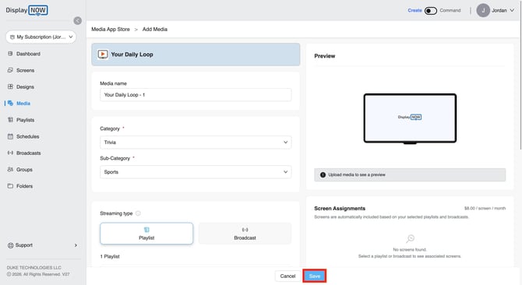Open the Jordan account dropdown chevron
This screenshot has width=522, height=285.
click(512, 10)
